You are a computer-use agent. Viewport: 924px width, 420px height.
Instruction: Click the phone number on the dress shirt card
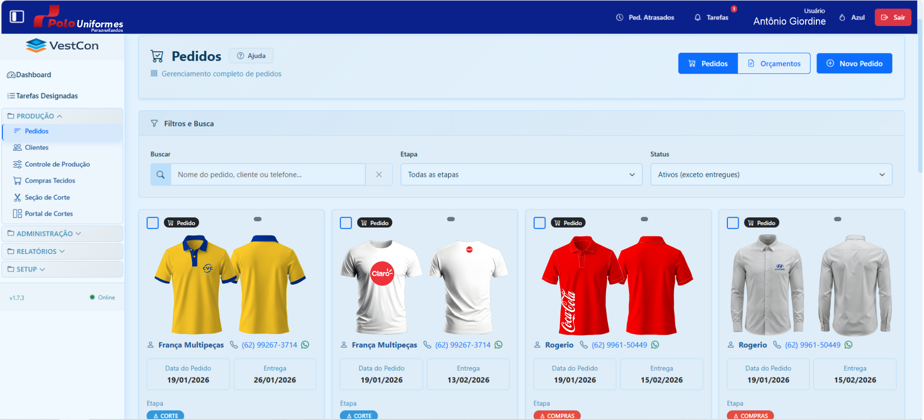813,345
